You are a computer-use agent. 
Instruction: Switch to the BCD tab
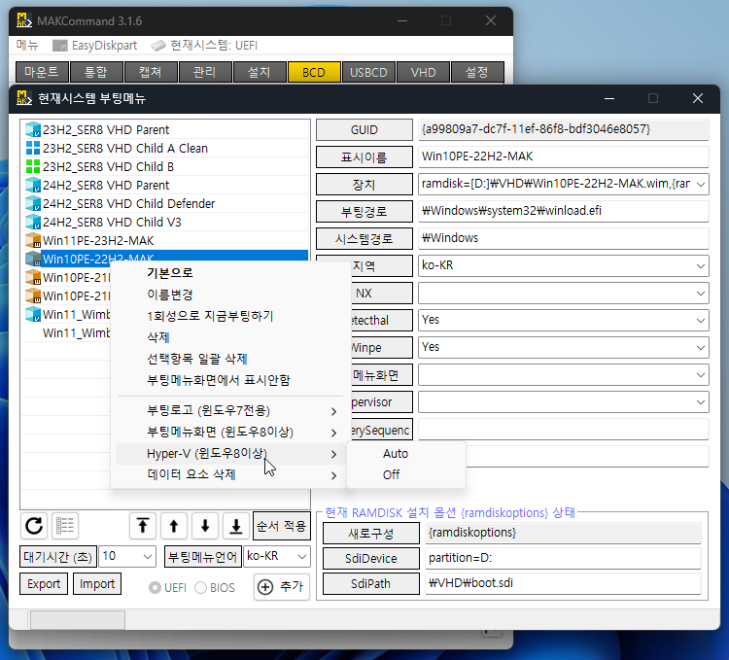(x=314, y=72)
